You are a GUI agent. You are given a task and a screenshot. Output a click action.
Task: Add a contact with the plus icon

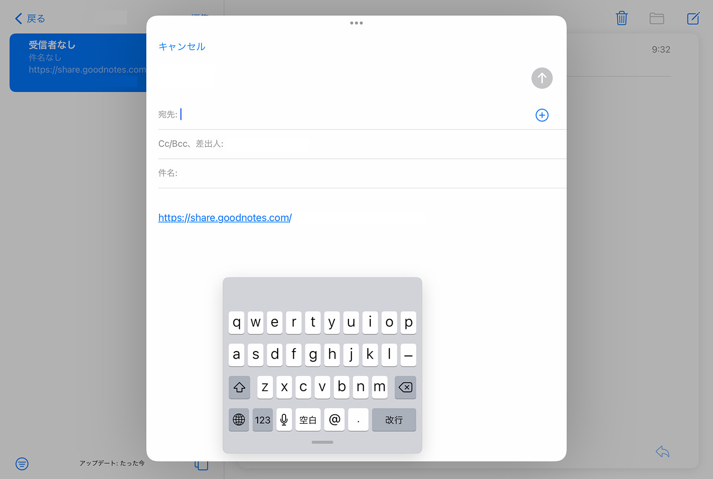(542, 115)
